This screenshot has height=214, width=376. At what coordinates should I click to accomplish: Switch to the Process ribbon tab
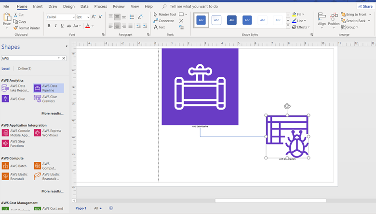(x=100, y=6)
